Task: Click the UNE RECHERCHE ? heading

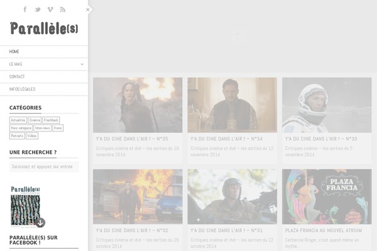Action: click(x=33, y=152)
